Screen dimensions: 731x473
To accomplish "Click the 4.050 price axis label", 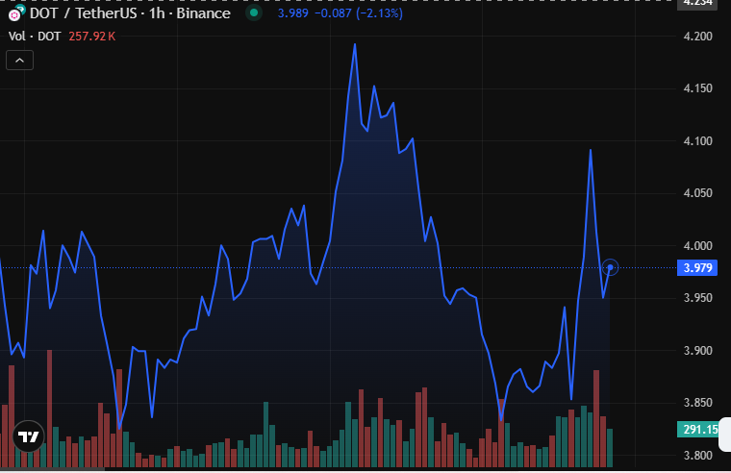I will 697,193.
